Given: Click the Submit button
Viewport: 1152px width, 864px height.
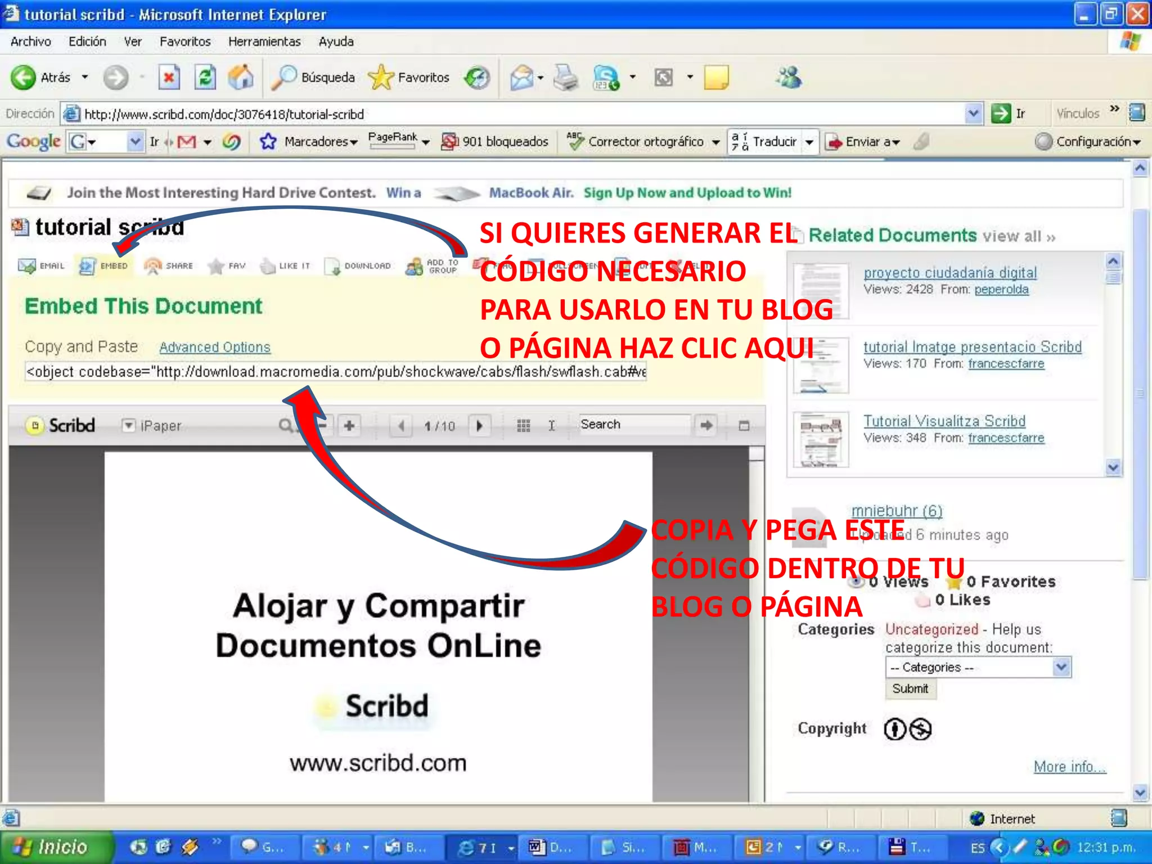Looking at the screenshot, I should [910, 688].
